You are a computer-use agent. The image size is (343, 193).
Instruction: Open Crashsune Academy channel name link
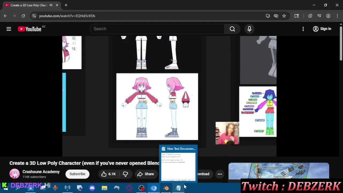point(41,172)
